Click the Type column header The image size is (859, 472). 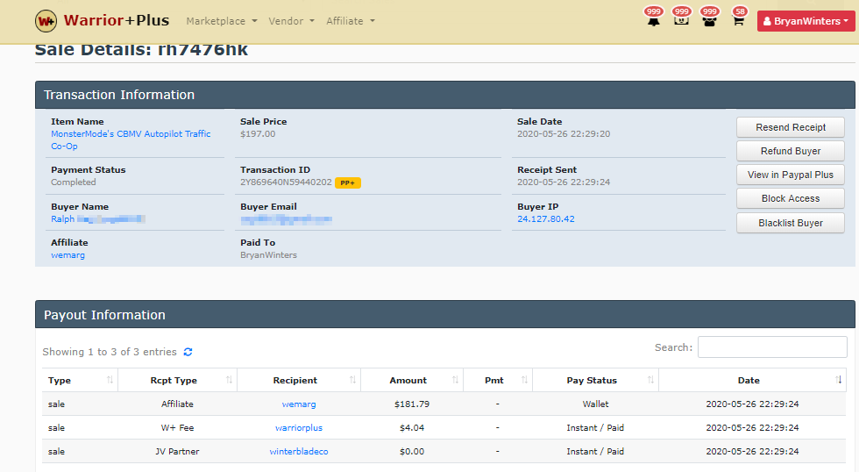(80, 380)
